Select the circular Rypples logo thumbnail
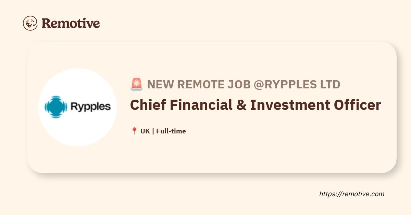Image resolution: width=411 pixels, height=215 pixels. 78,107
